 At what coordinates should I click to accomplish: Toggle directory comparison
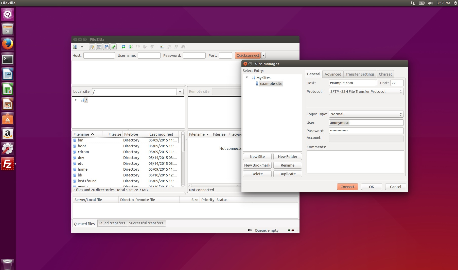[169, 47]
